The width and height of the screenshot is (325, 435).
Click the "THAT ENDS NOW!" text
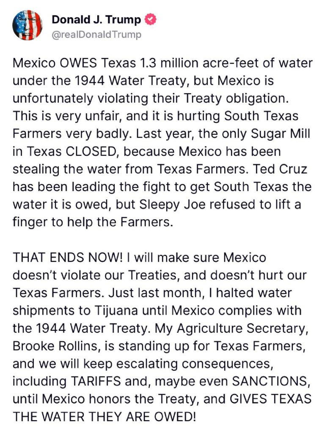pyautogui.click(x=63, y=258)
